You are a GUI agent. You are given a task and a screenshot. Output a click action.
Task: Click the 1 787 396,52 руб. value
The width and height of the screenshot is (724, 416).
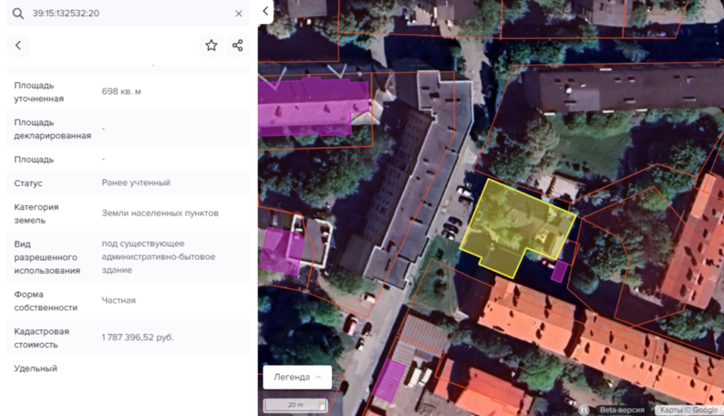(138, 337)
